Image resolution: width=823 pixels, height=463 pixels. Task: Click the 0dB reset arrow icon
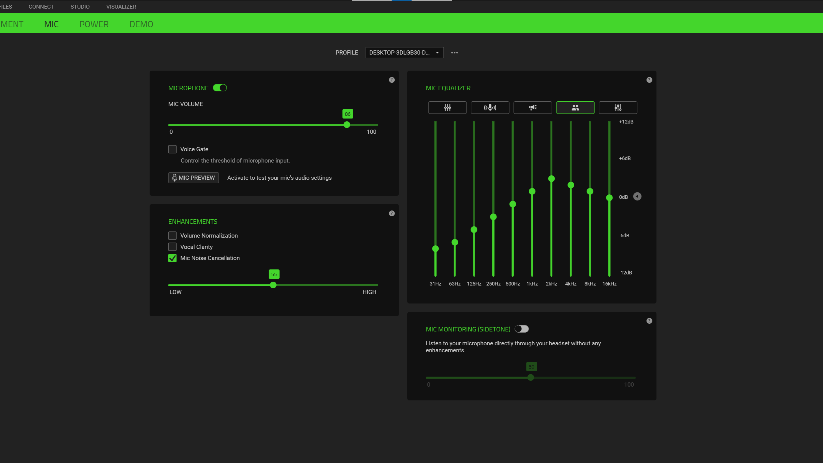(x=637, y=197)
